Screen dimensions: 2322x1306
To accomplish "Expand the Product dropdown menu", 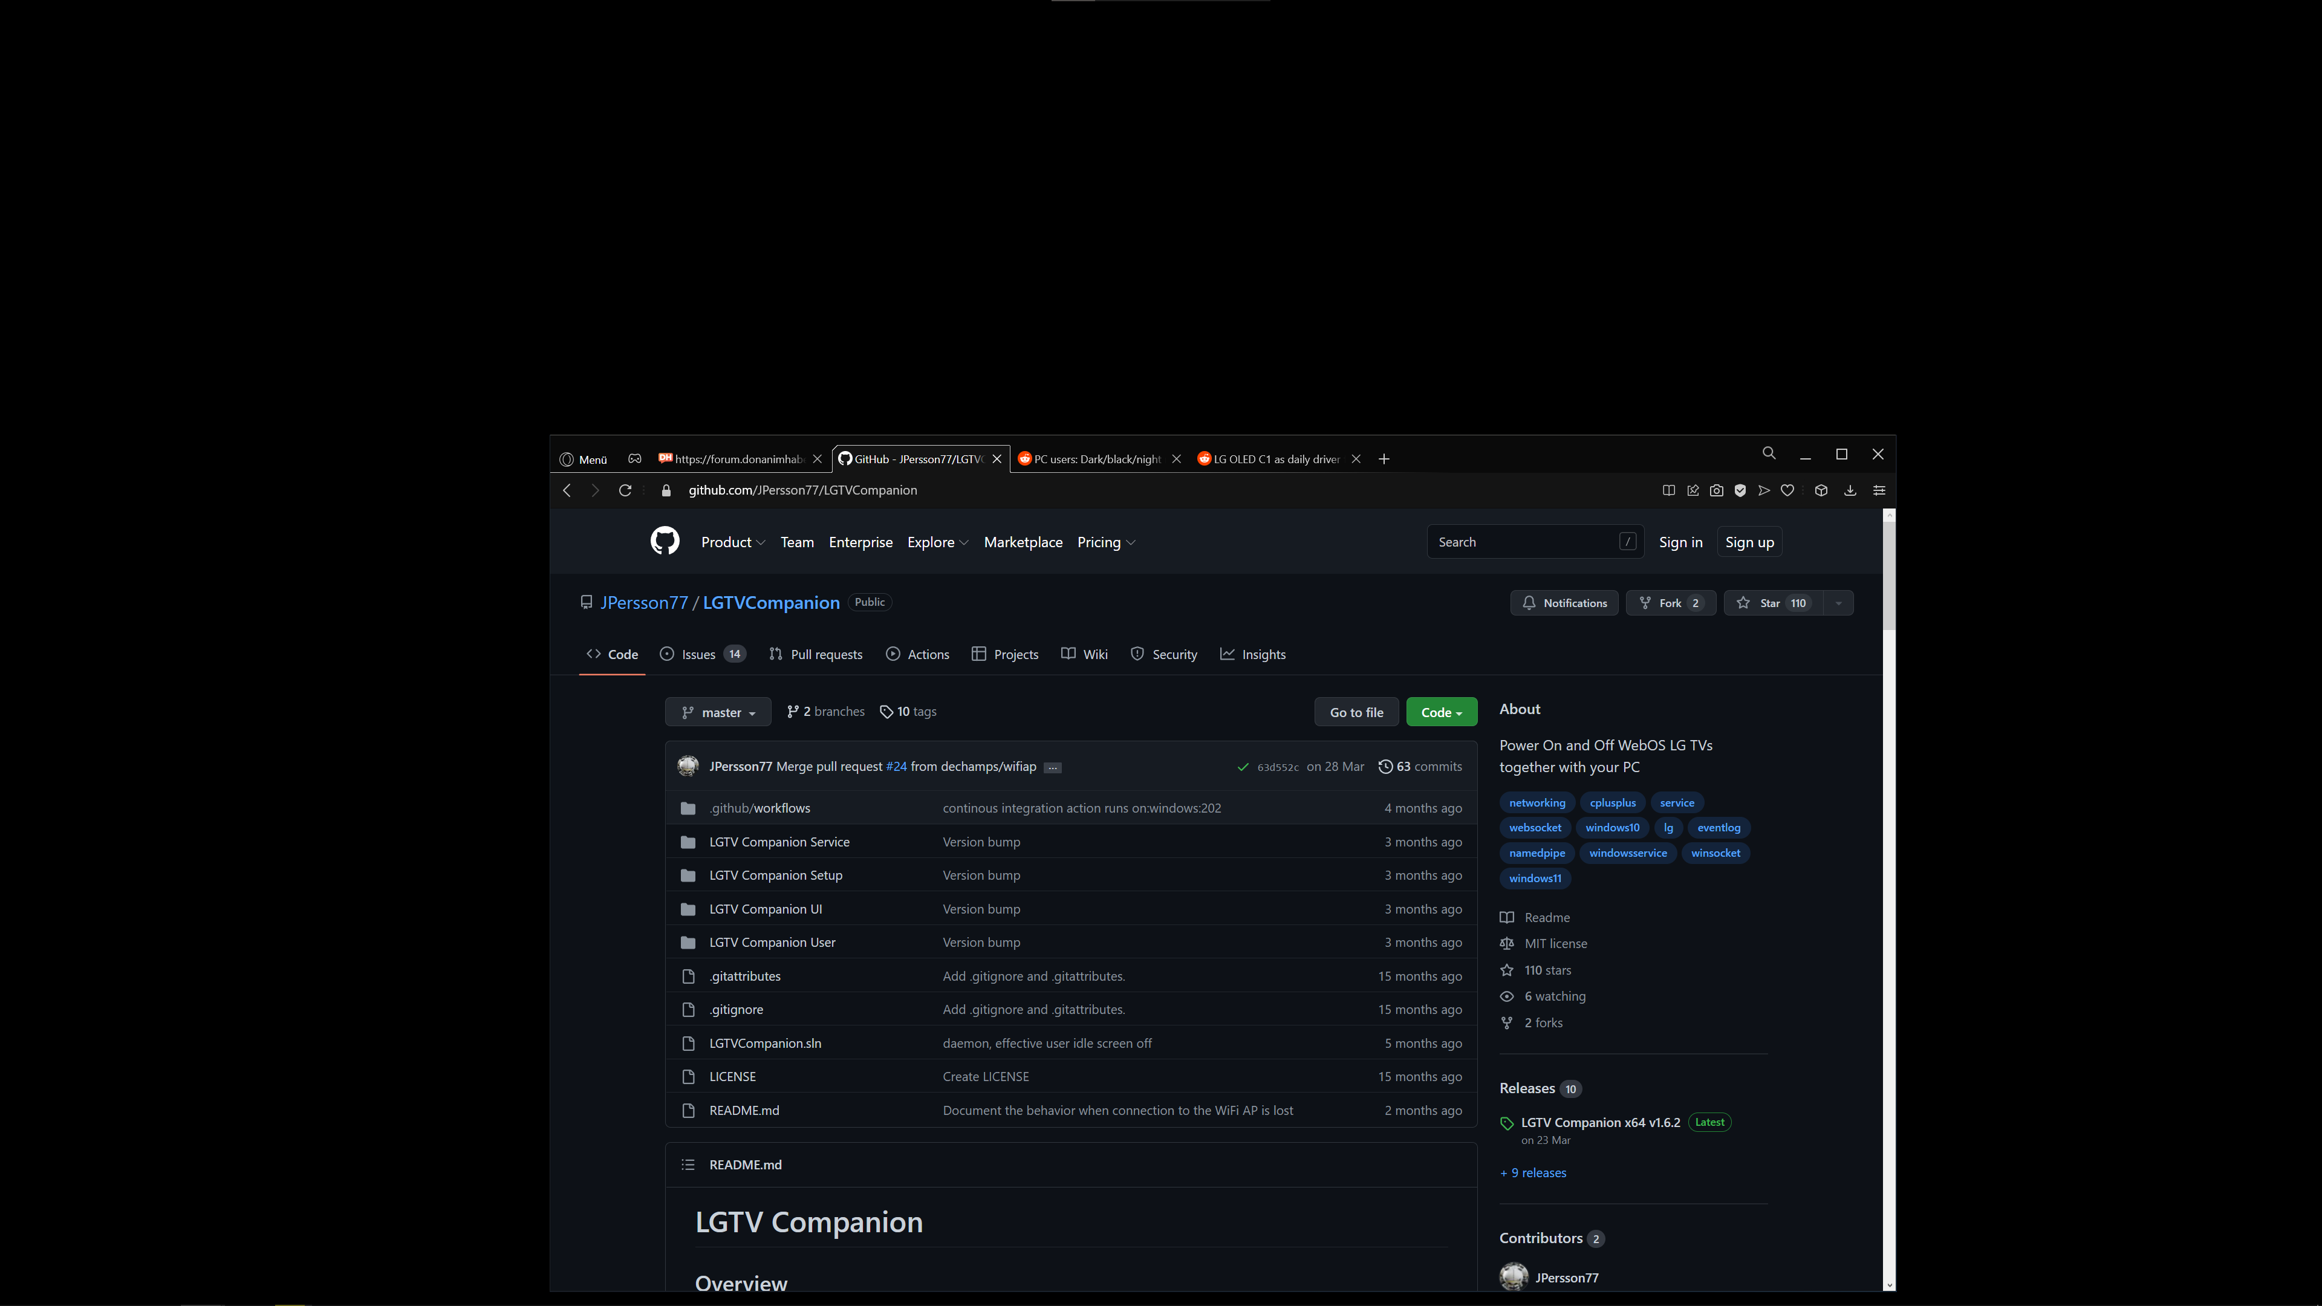I will [x=733, y=542].
